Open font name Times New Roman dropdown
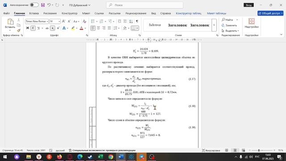 [x=47, y=21]
